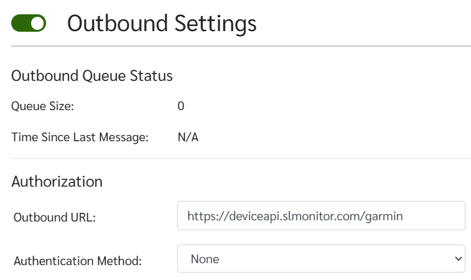This screenshot has height=280, width=471.
Task: Click the divider line below the Outbound Settings title
Action: tap(241, 46)
